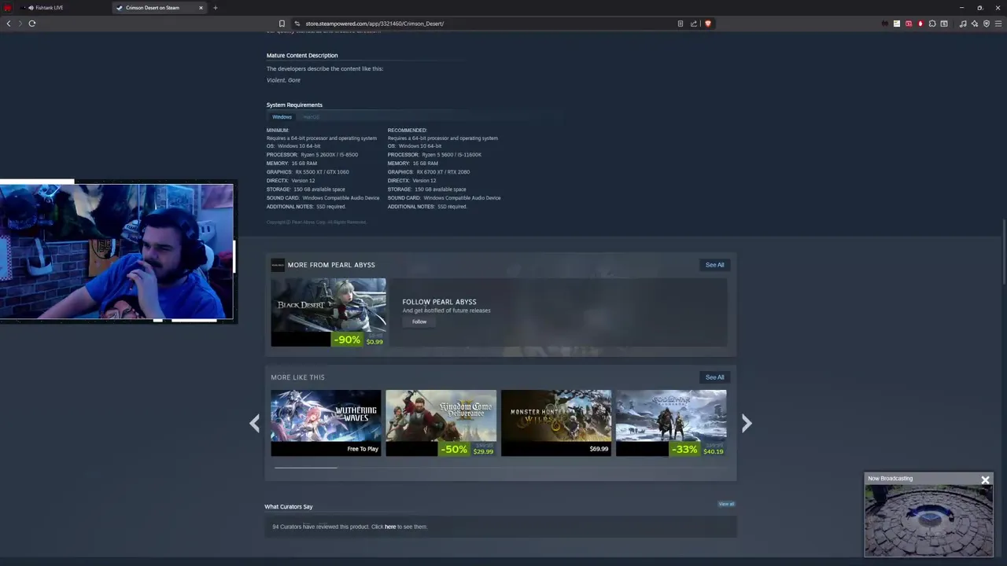Close the Crimson Desert on Steam tab
This screenshot has width=1007, height=566.
[201, 8]
